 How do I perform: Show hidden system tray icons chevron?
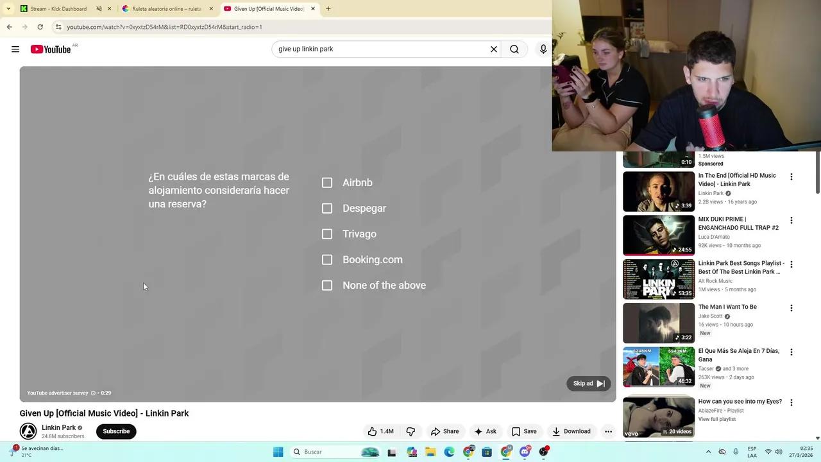[x=708, y=452]
